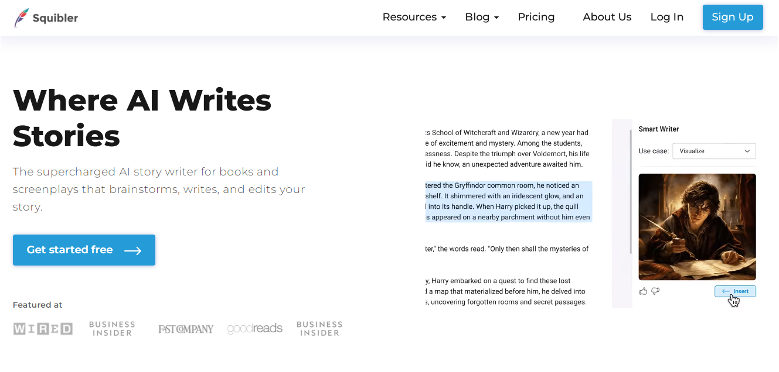Viewport: 779px width, 372px height.
Task: Click the Log In link
Action: pos(666,17)
